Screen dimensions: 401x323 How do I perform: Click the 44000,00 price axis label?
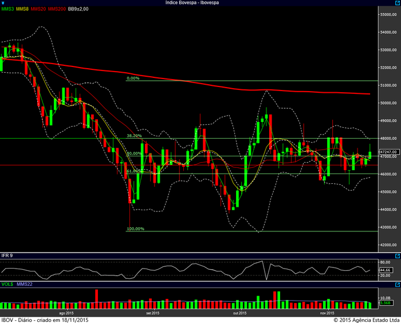click(388, 210)
